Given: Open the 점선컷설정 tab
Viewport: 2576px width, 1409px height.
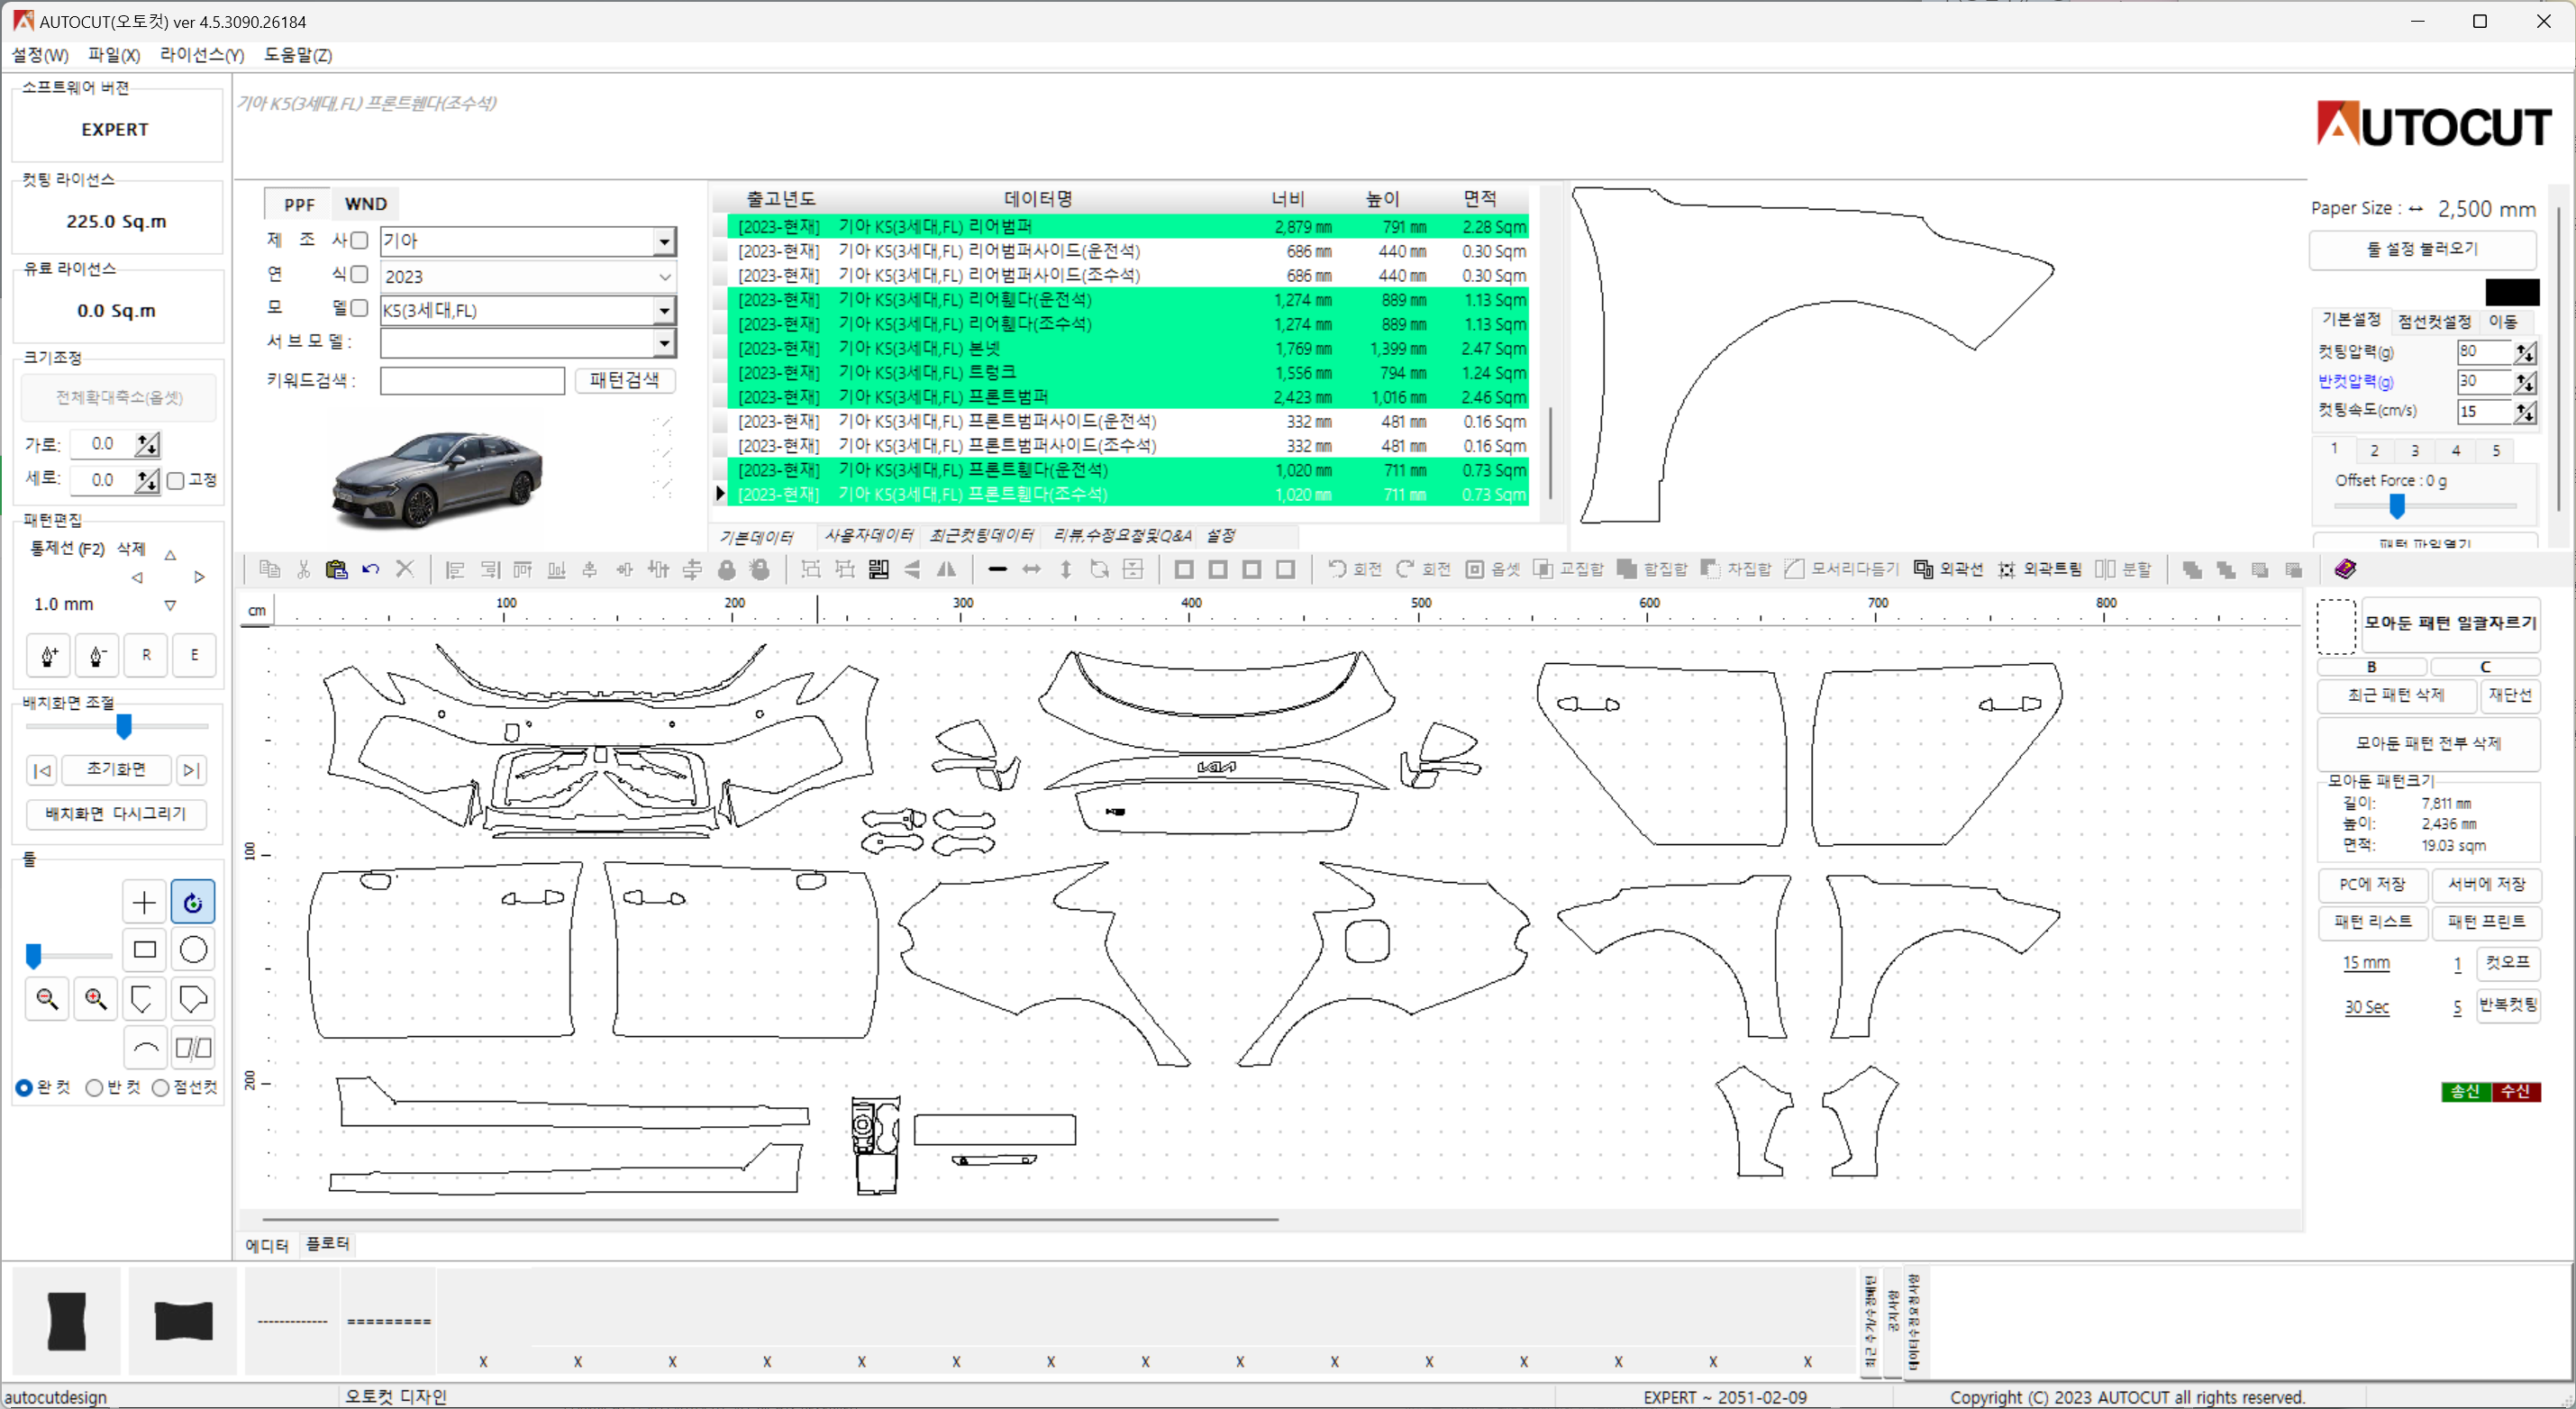Looking at the screenshot, I should [2434, 321].
